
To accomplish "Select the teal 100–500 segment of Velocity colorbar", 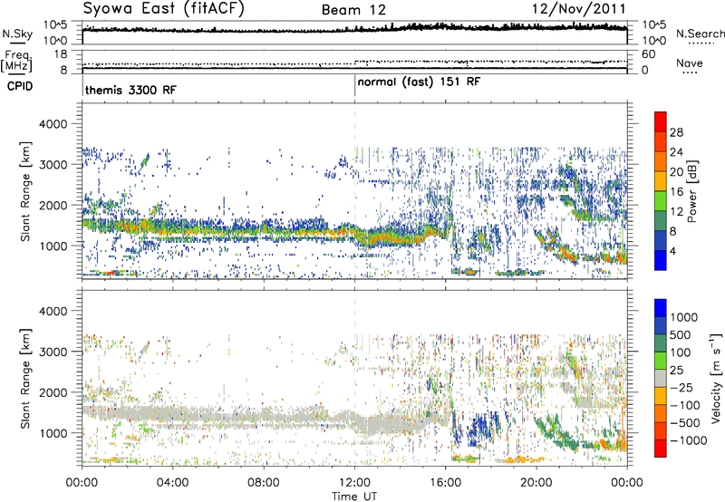I will 661,343.
